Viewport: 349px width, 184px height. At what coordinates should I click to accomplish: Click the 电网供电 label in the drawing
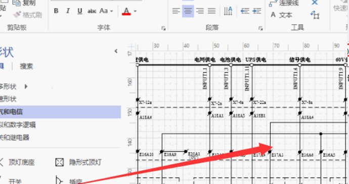[x=205, y=60]
